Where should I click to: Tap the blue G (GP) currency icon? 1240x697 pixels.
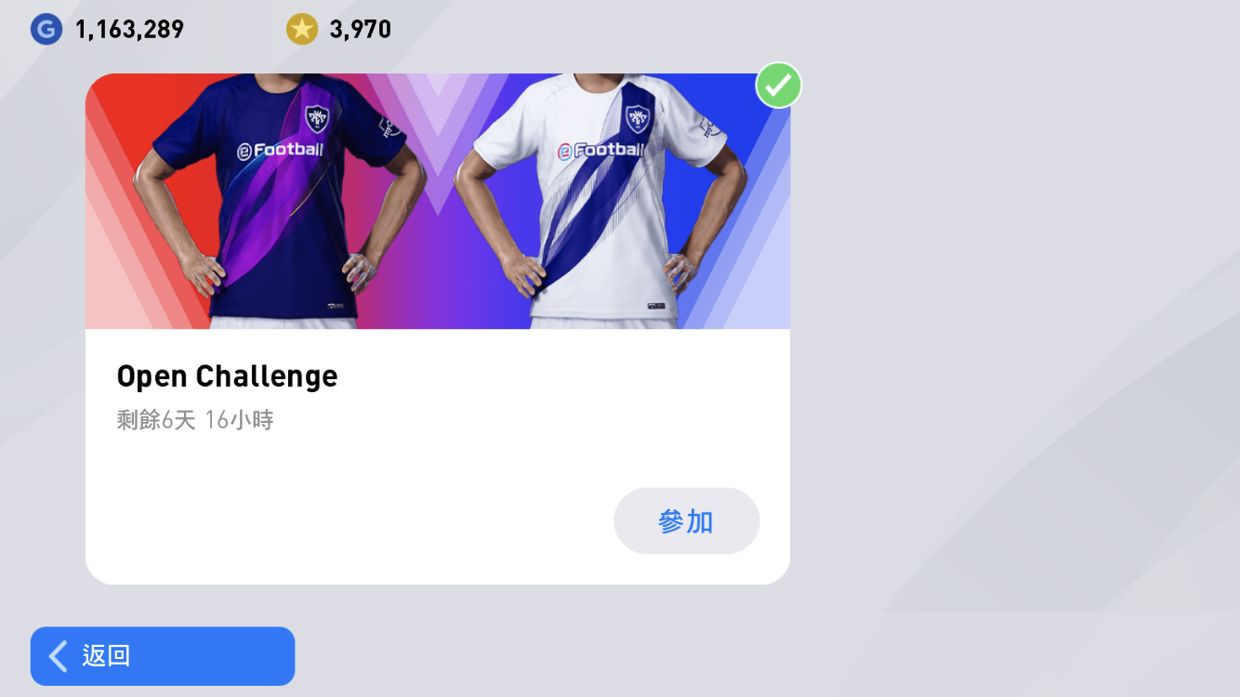pyautogui.click(x=46, y=29)
